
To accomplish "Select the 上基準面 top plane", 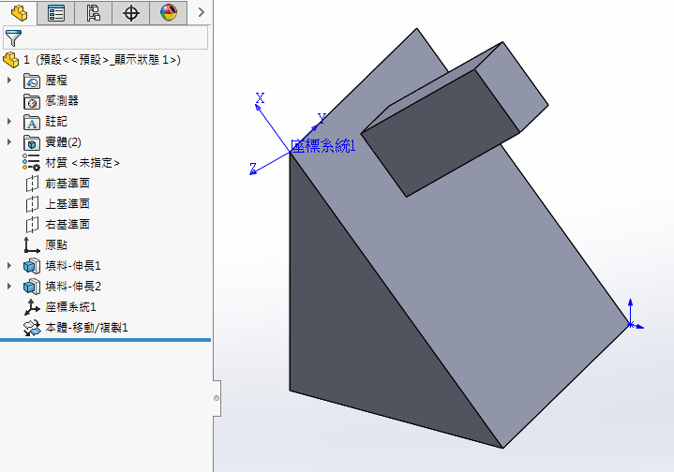I will pos(67,204).
